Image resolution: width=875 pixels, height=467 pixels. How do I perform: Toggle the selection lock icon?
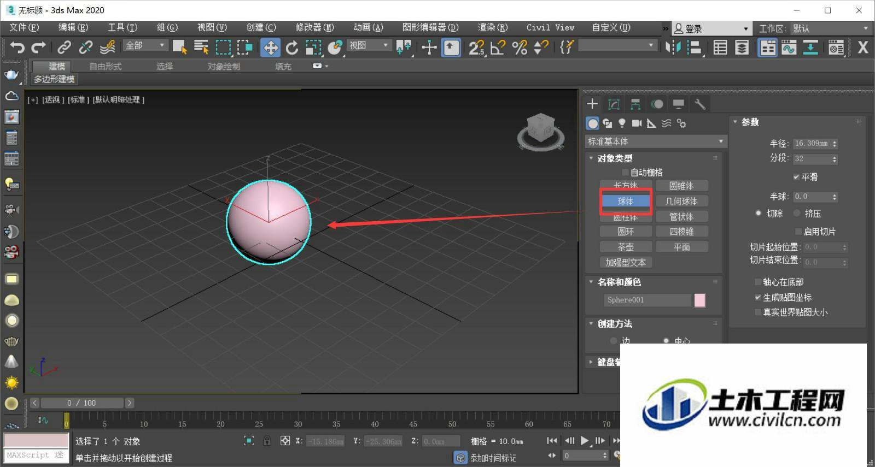pos(267,441)
